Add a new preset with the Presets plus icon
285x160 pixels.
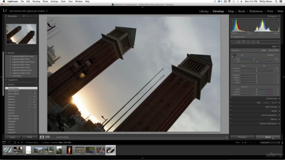pos(36,53)
